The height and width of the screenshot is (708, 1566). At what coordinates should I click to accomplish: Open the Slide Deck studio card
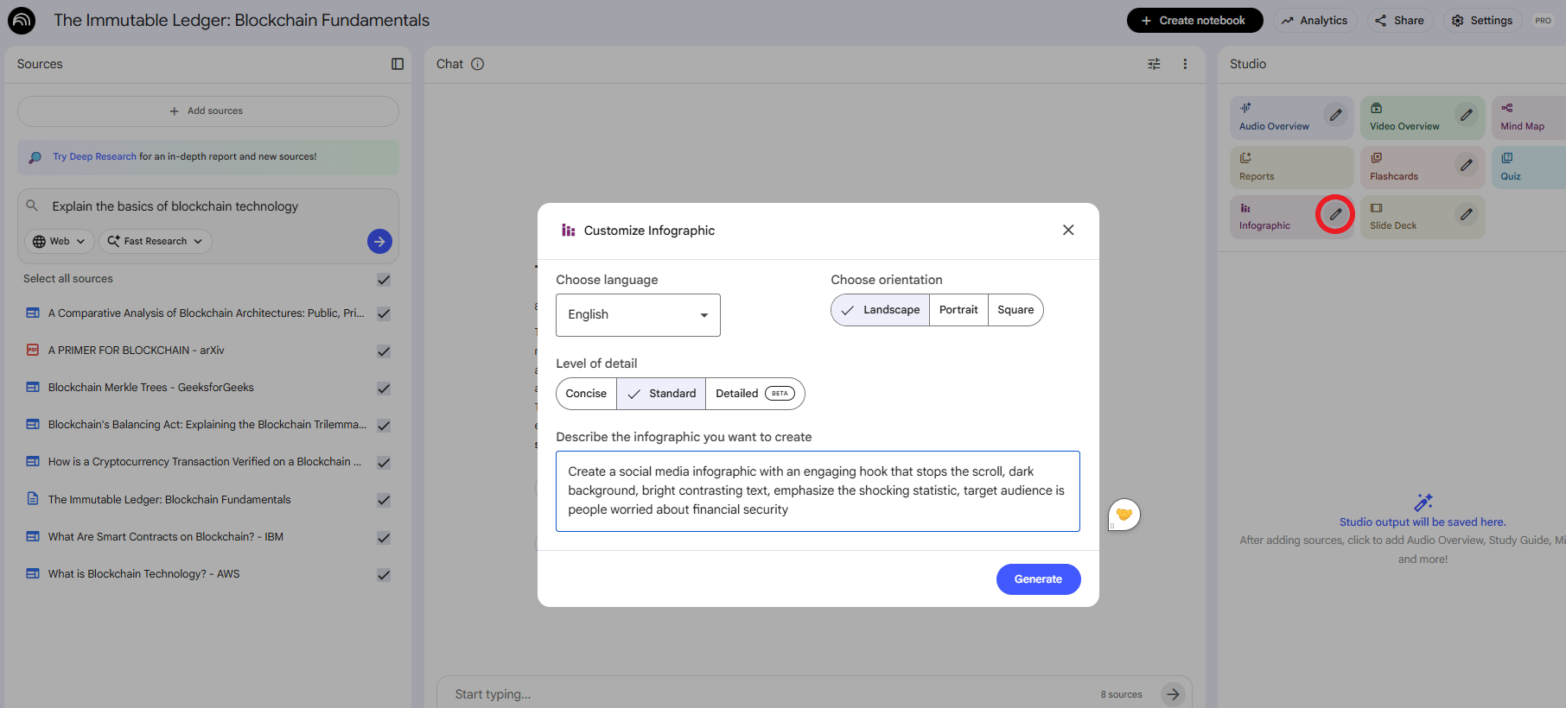(x=1423, y=216)
